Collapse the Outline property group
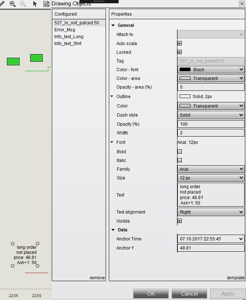Image resolution: width=246 pixels, height=300 pixels. click(x=112, y=97)
